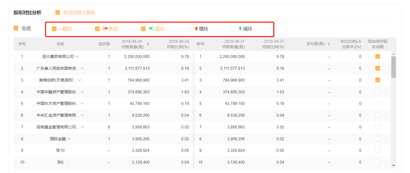Click the 2018-09-28 持股比例(%) header
This screenshot has height=173, width=410.
179,44
